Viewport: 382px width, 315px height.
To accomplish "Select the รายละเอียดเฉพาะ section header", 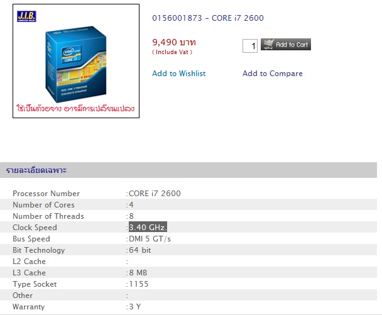I will click(x=36, y=170).
